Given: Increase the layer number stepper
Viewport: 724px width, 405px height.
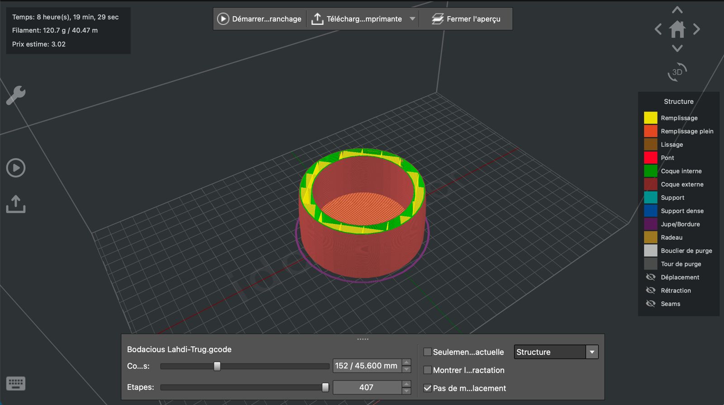Looking at the screenshot, I should point(406,362).
